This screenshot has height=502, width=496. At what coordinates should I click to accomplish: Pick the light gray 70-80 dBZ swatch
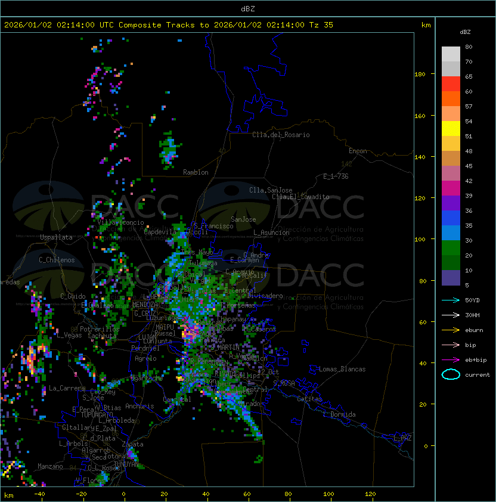(x=451, y=54)
